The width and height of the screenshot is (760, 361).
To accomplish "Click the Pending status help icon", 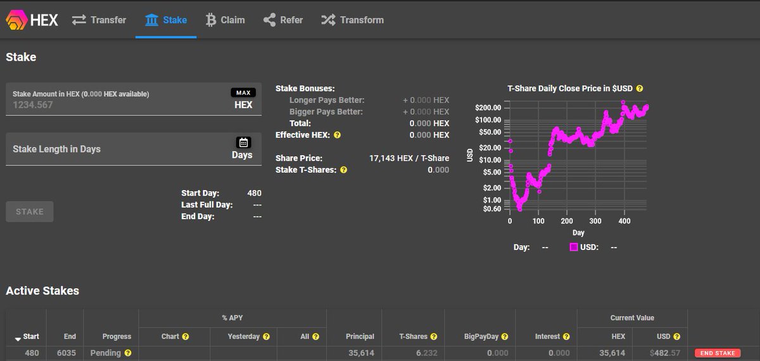I will click(128, 353).
